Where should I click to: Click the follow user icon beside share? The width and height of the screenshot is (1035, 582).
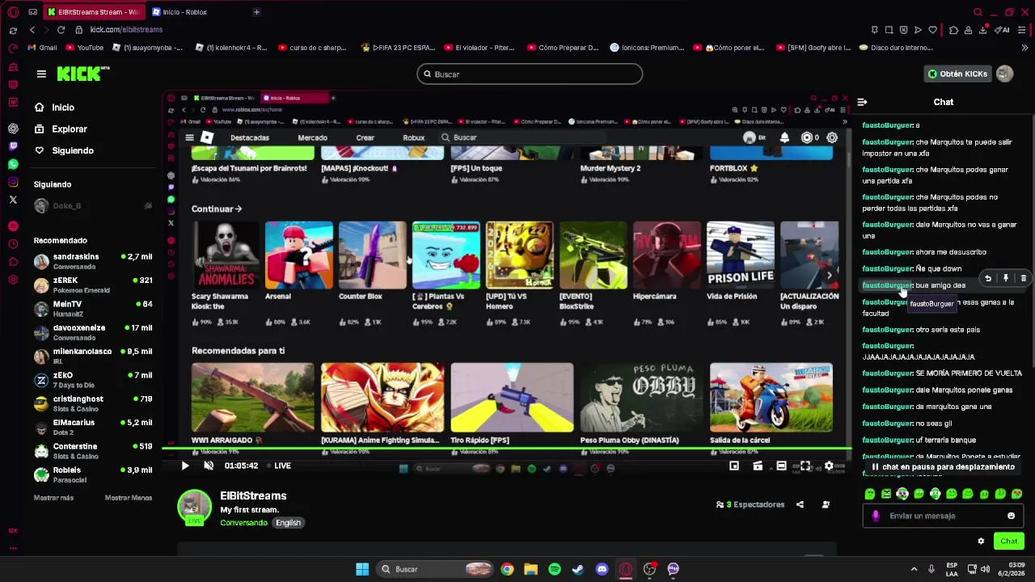[826, 504]
